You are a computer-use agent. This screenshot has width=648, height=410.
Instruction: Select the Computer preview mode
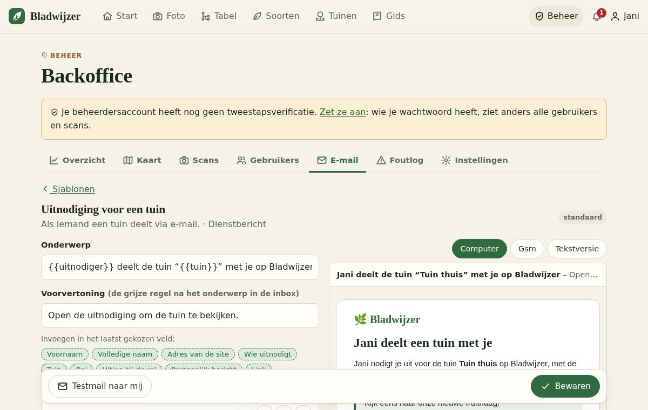pos(480,249)
